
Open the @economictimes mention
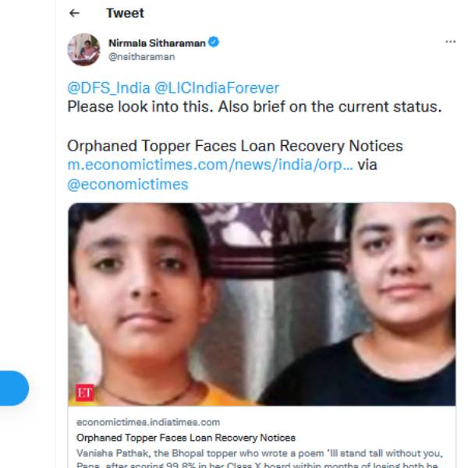(128, 184)
